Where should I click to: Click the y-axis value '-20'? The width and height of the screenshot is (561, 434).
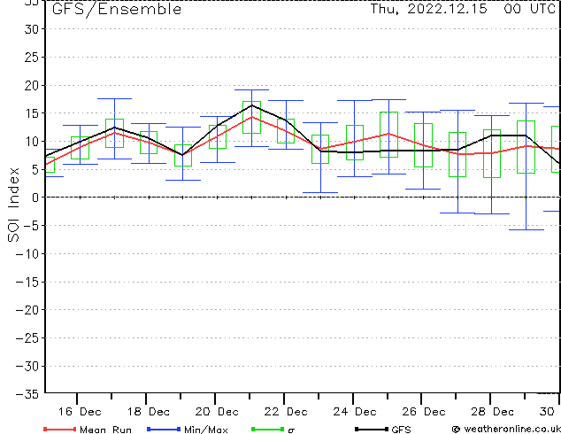(27, 310)
